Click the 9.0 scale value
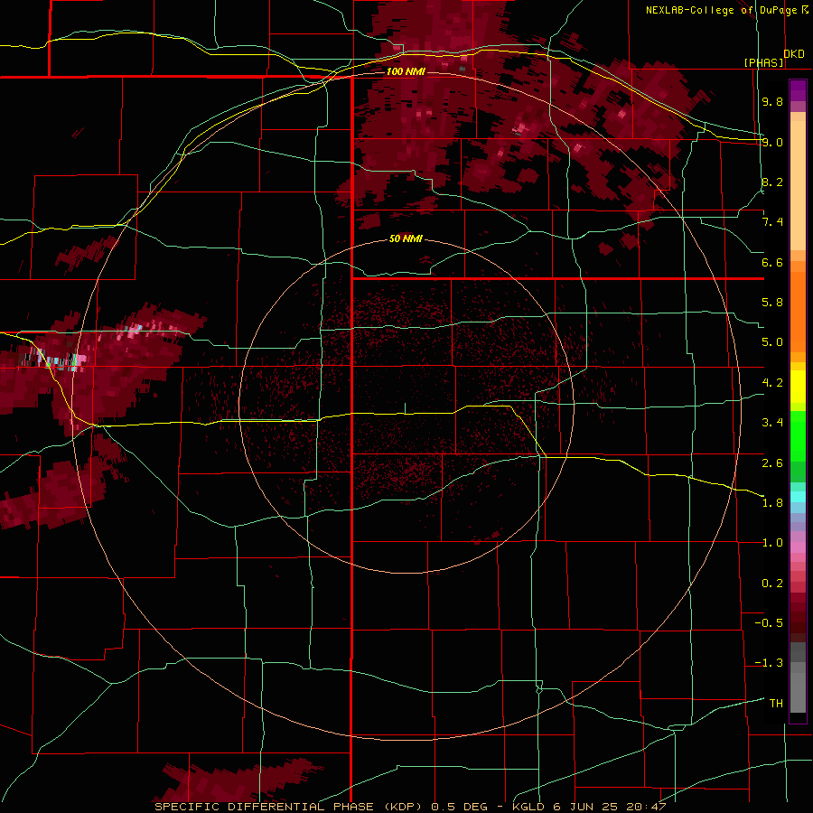Image resolution: width=813 pixels, height=813 pixels. click(772, 142)
